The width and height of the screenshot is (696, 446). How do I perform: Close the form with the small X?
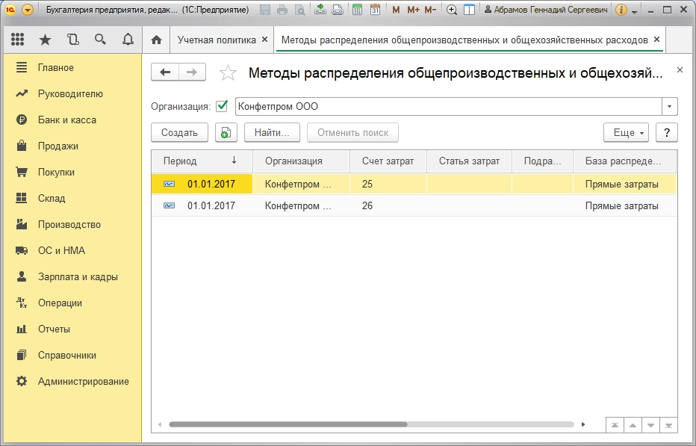(x=680, y=69)
